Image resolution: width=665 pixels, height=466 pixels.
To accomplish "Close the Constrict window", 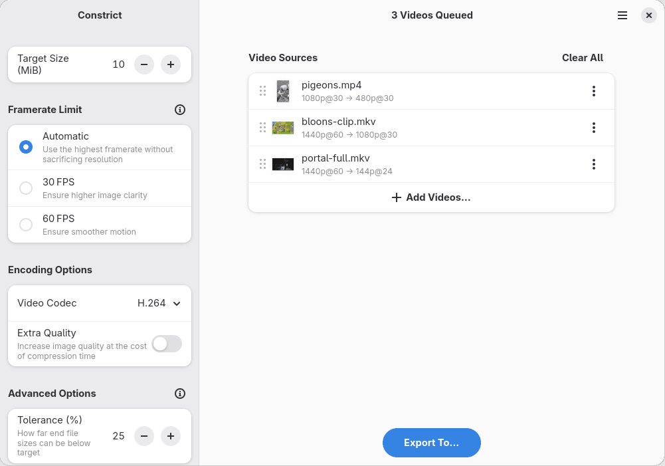I will pos(648,16).
